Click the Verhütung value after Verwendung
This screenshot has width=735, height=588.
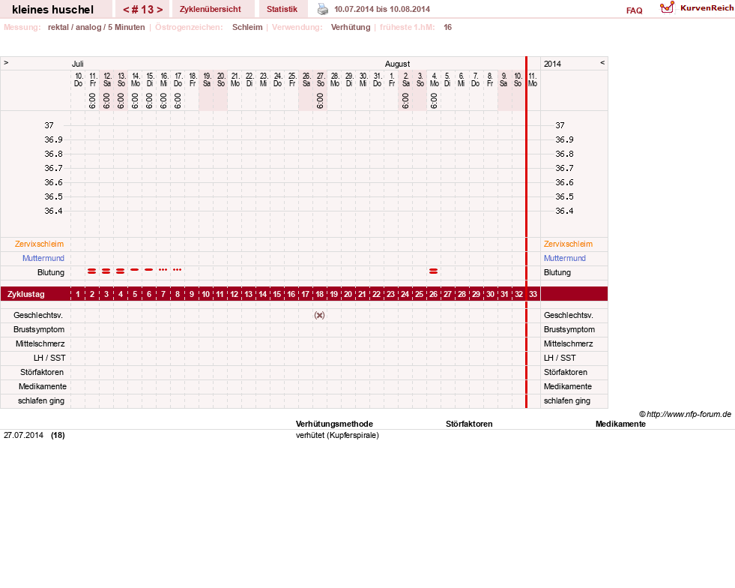point(350,27)
